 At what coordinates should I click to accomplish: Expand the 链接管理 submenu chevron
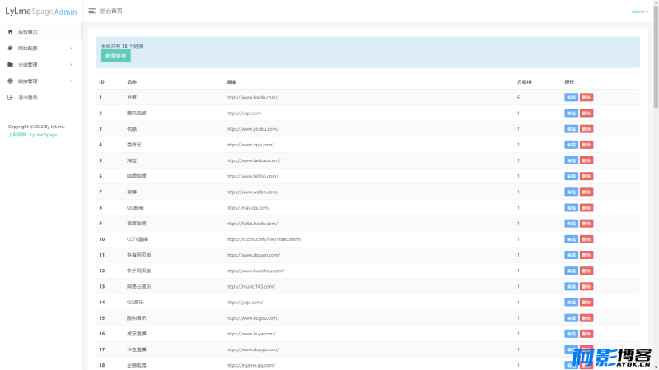[71, 81]
